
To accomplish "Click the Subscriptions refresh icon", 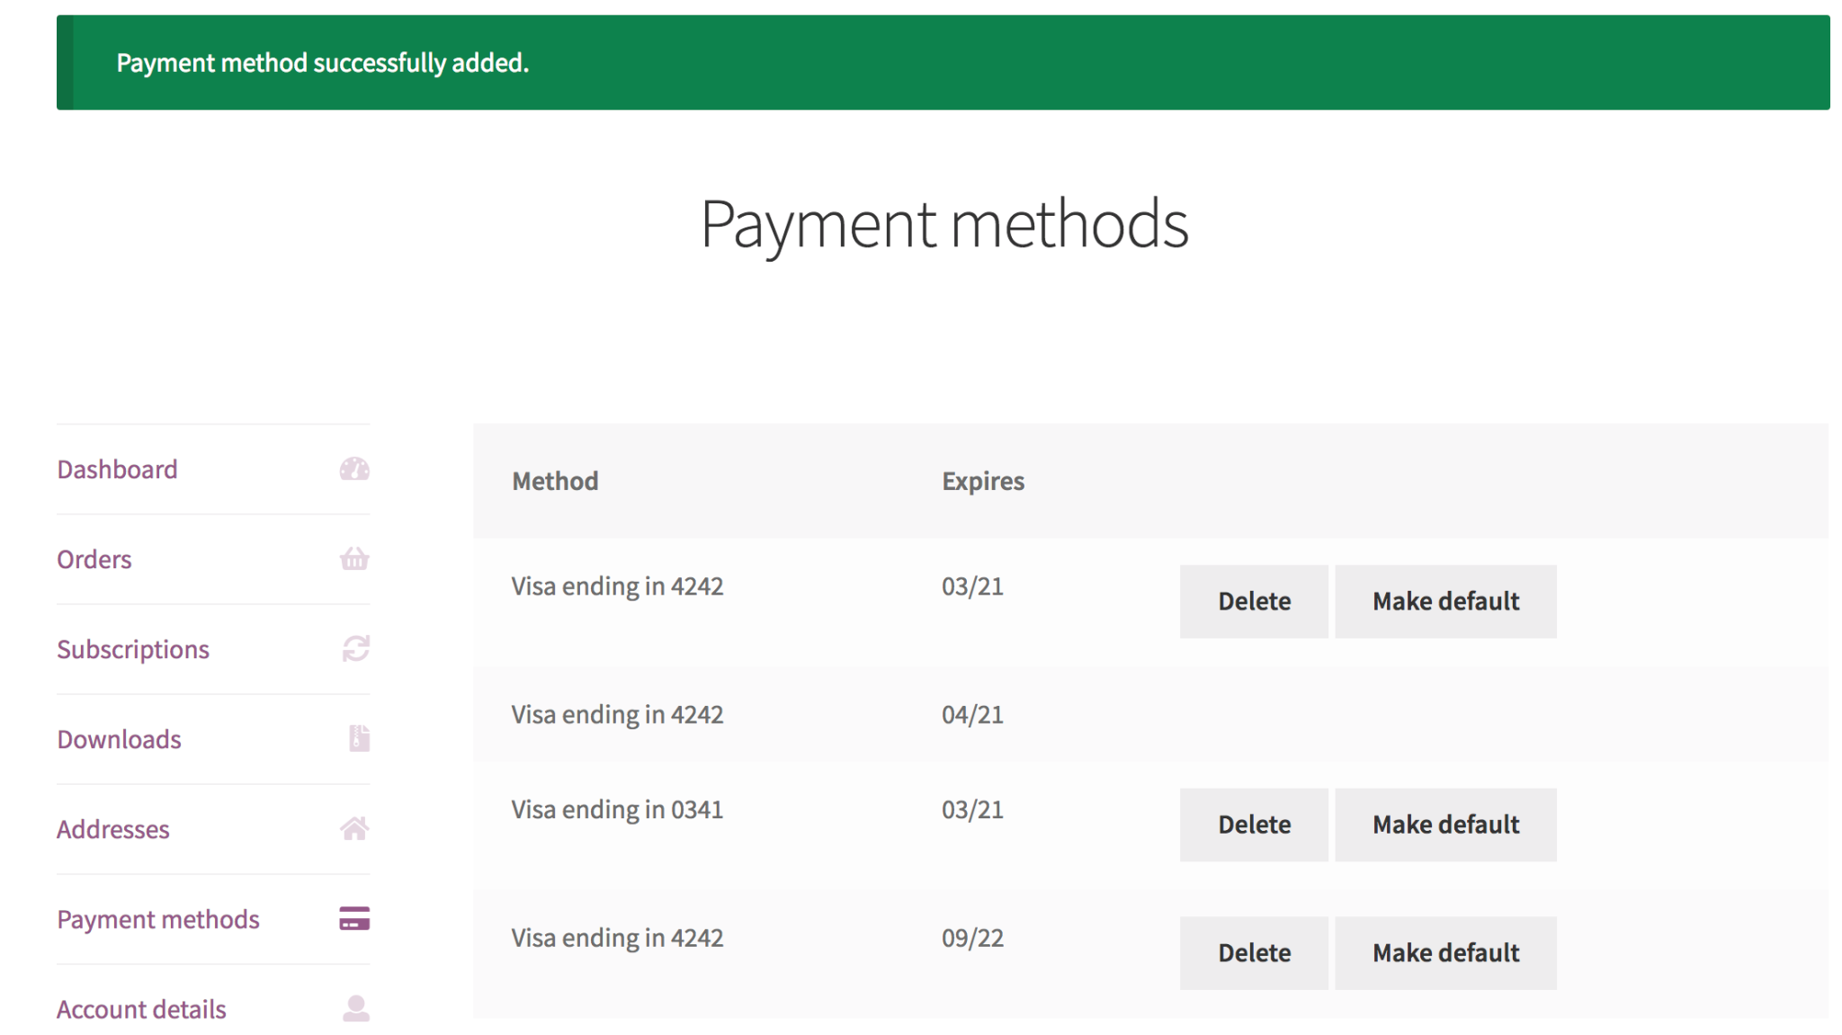I will coord(354,647).
